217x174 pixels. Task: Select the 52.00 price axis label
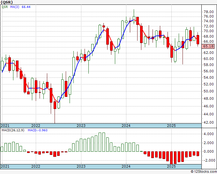(x=209, y=84)
